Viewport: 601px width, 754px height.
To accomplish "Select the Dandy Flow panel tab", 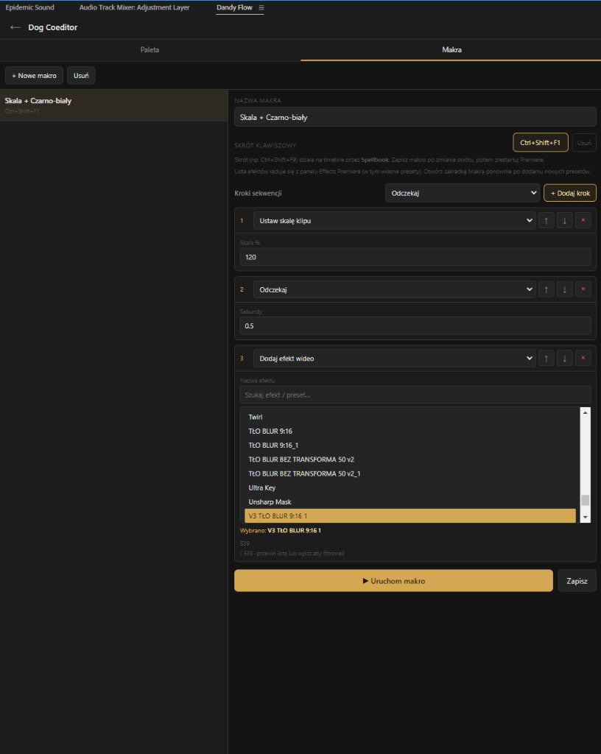I will click(x=234, y=7).
